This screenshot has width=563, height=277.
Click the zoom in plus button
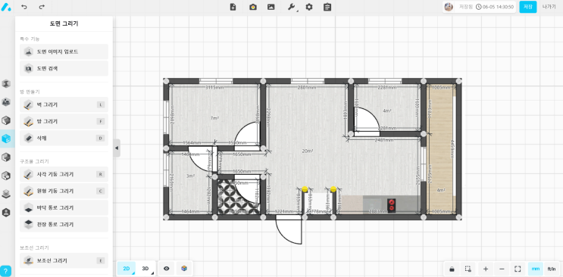[486, 269]
